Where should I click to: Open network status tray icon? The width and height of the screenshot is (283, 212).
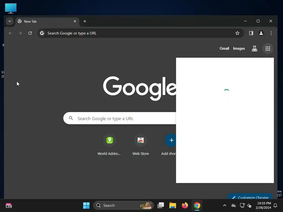(x=242, y=205)
